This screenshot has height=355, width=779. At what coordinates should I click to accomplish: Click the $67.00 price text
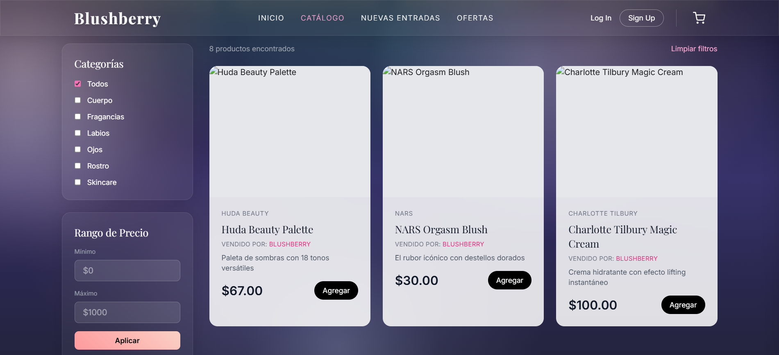coord(242,291)
